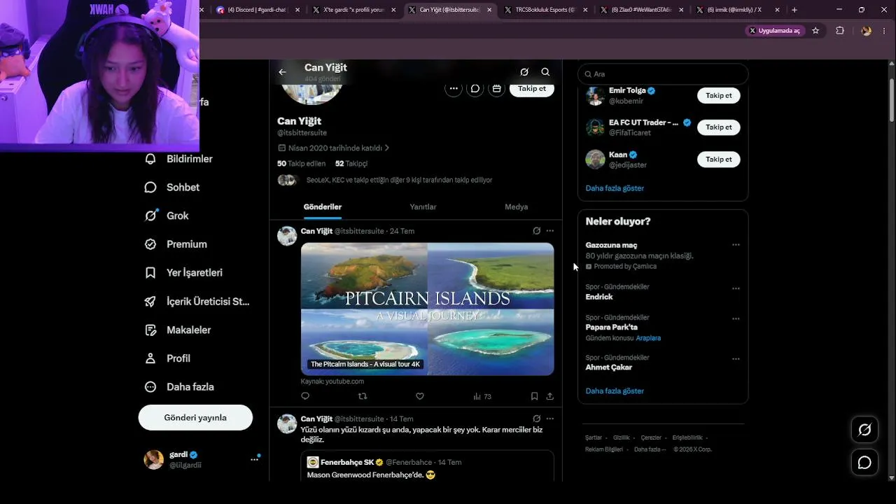Switch to the irmik (@irmklly) browser tab

coord(737,10)
